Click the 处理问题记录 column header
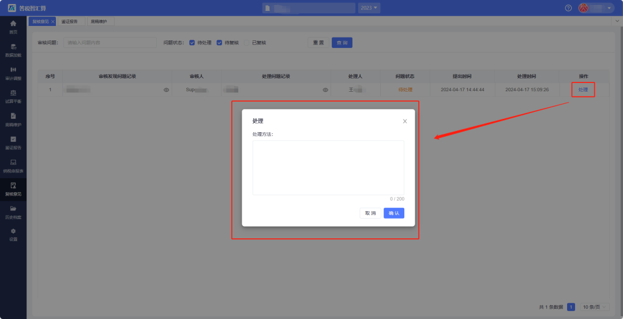 coord(276,76)
